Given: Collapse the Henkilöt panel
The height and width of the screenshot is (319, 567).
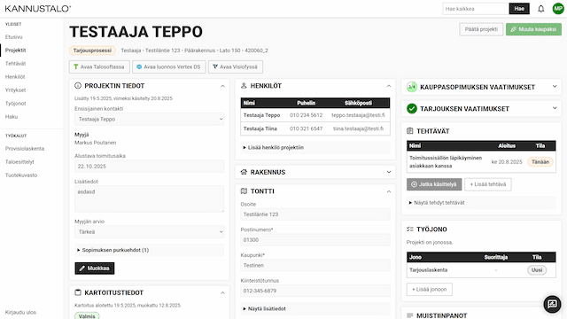Looking at the screenshot, I should tap(389, 86).
